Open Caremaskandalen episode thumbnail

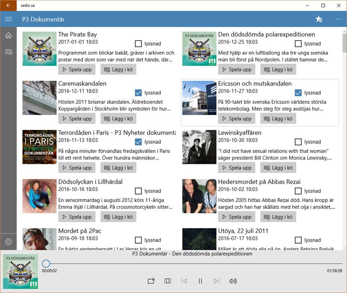39,98
